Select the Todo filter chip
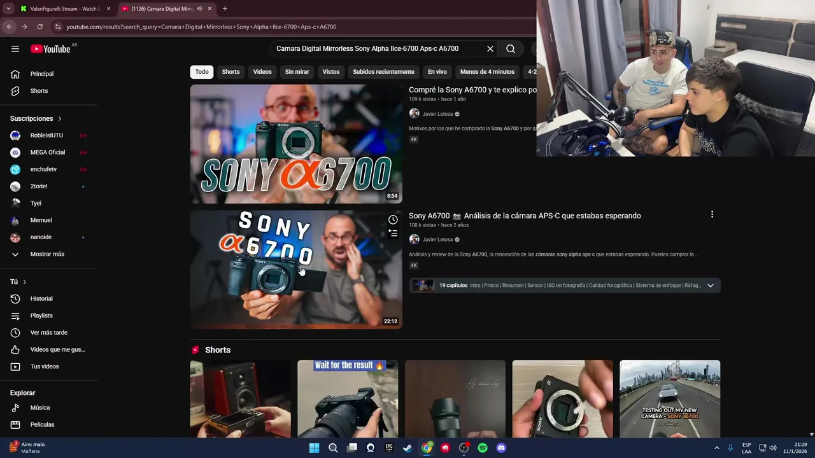This screenshot has width=815, height=458. pos(202,72)
